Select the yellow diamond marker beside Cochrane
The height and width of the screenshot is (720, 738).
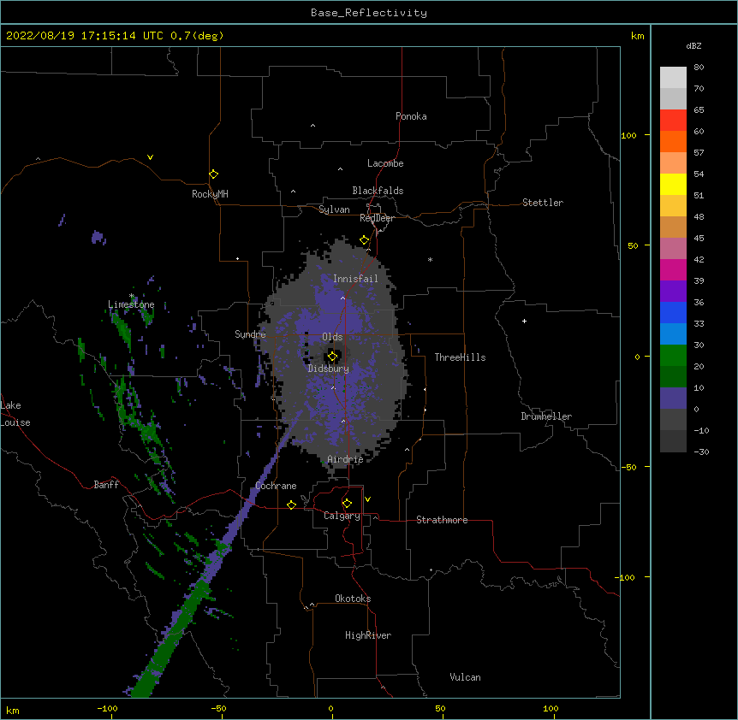click(291, 505)
